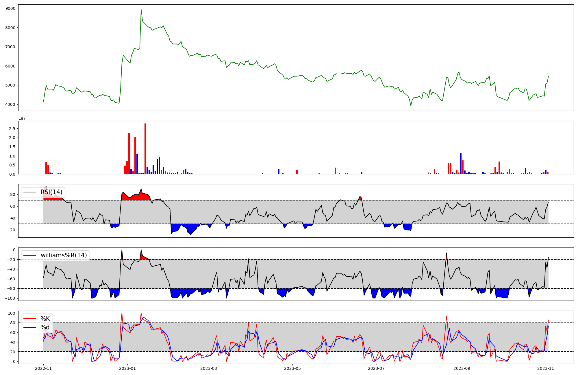
Task: Click the 2023-11 x-axis date label
Action: point(546,368)
